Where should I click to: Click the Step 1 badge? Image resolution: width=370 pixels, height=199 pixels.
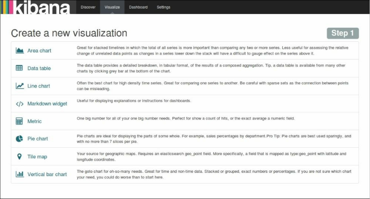[x=343, y=33]
